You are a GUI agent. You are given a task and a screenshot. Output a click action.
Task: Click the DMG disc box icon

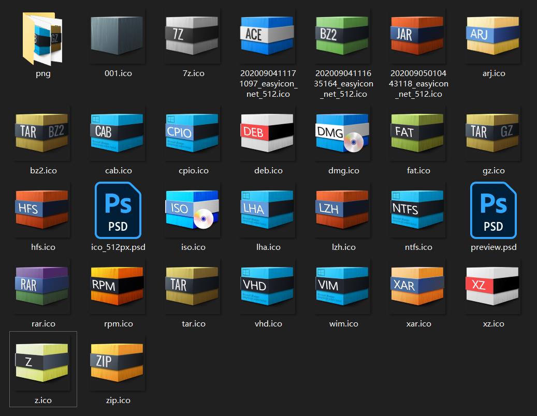pos(342,133)
